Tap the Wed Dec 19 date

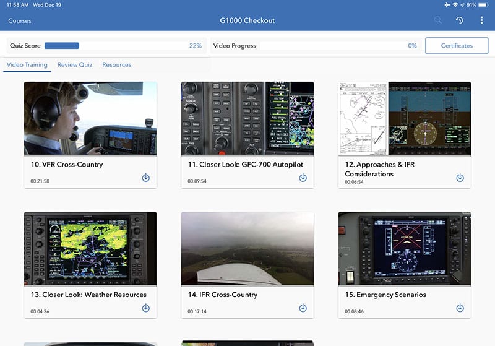47,5
